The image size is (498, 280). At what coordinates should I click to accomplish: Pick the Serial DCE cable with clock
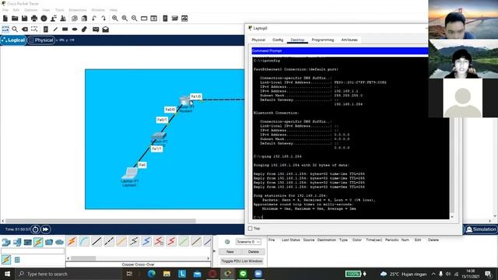pyautogui.click(x=159, y=242)
